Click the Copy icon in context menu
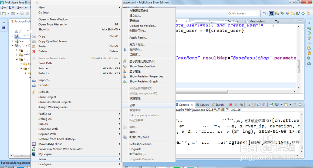Image resolution: width=313 pixels, height=168 pixels. [x=34, y=36]
